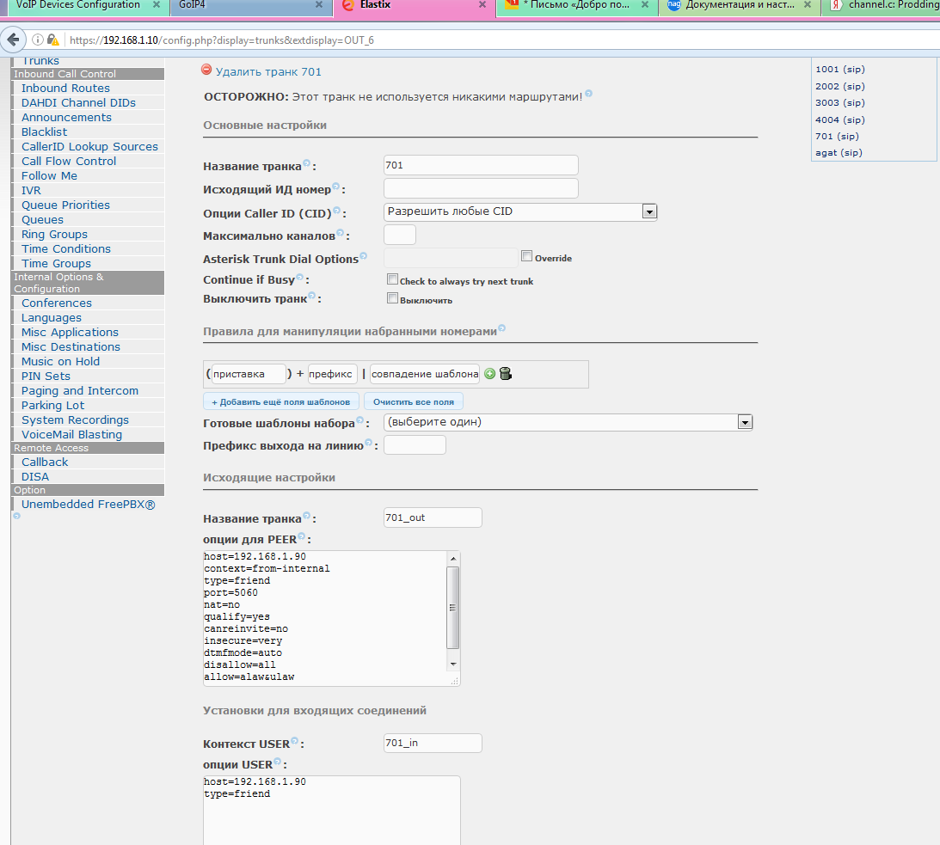The height and width of the screenshot is (845, 940).
Task: Open VoIP Devices Configuration browser tab
Action: pos(82,6)
